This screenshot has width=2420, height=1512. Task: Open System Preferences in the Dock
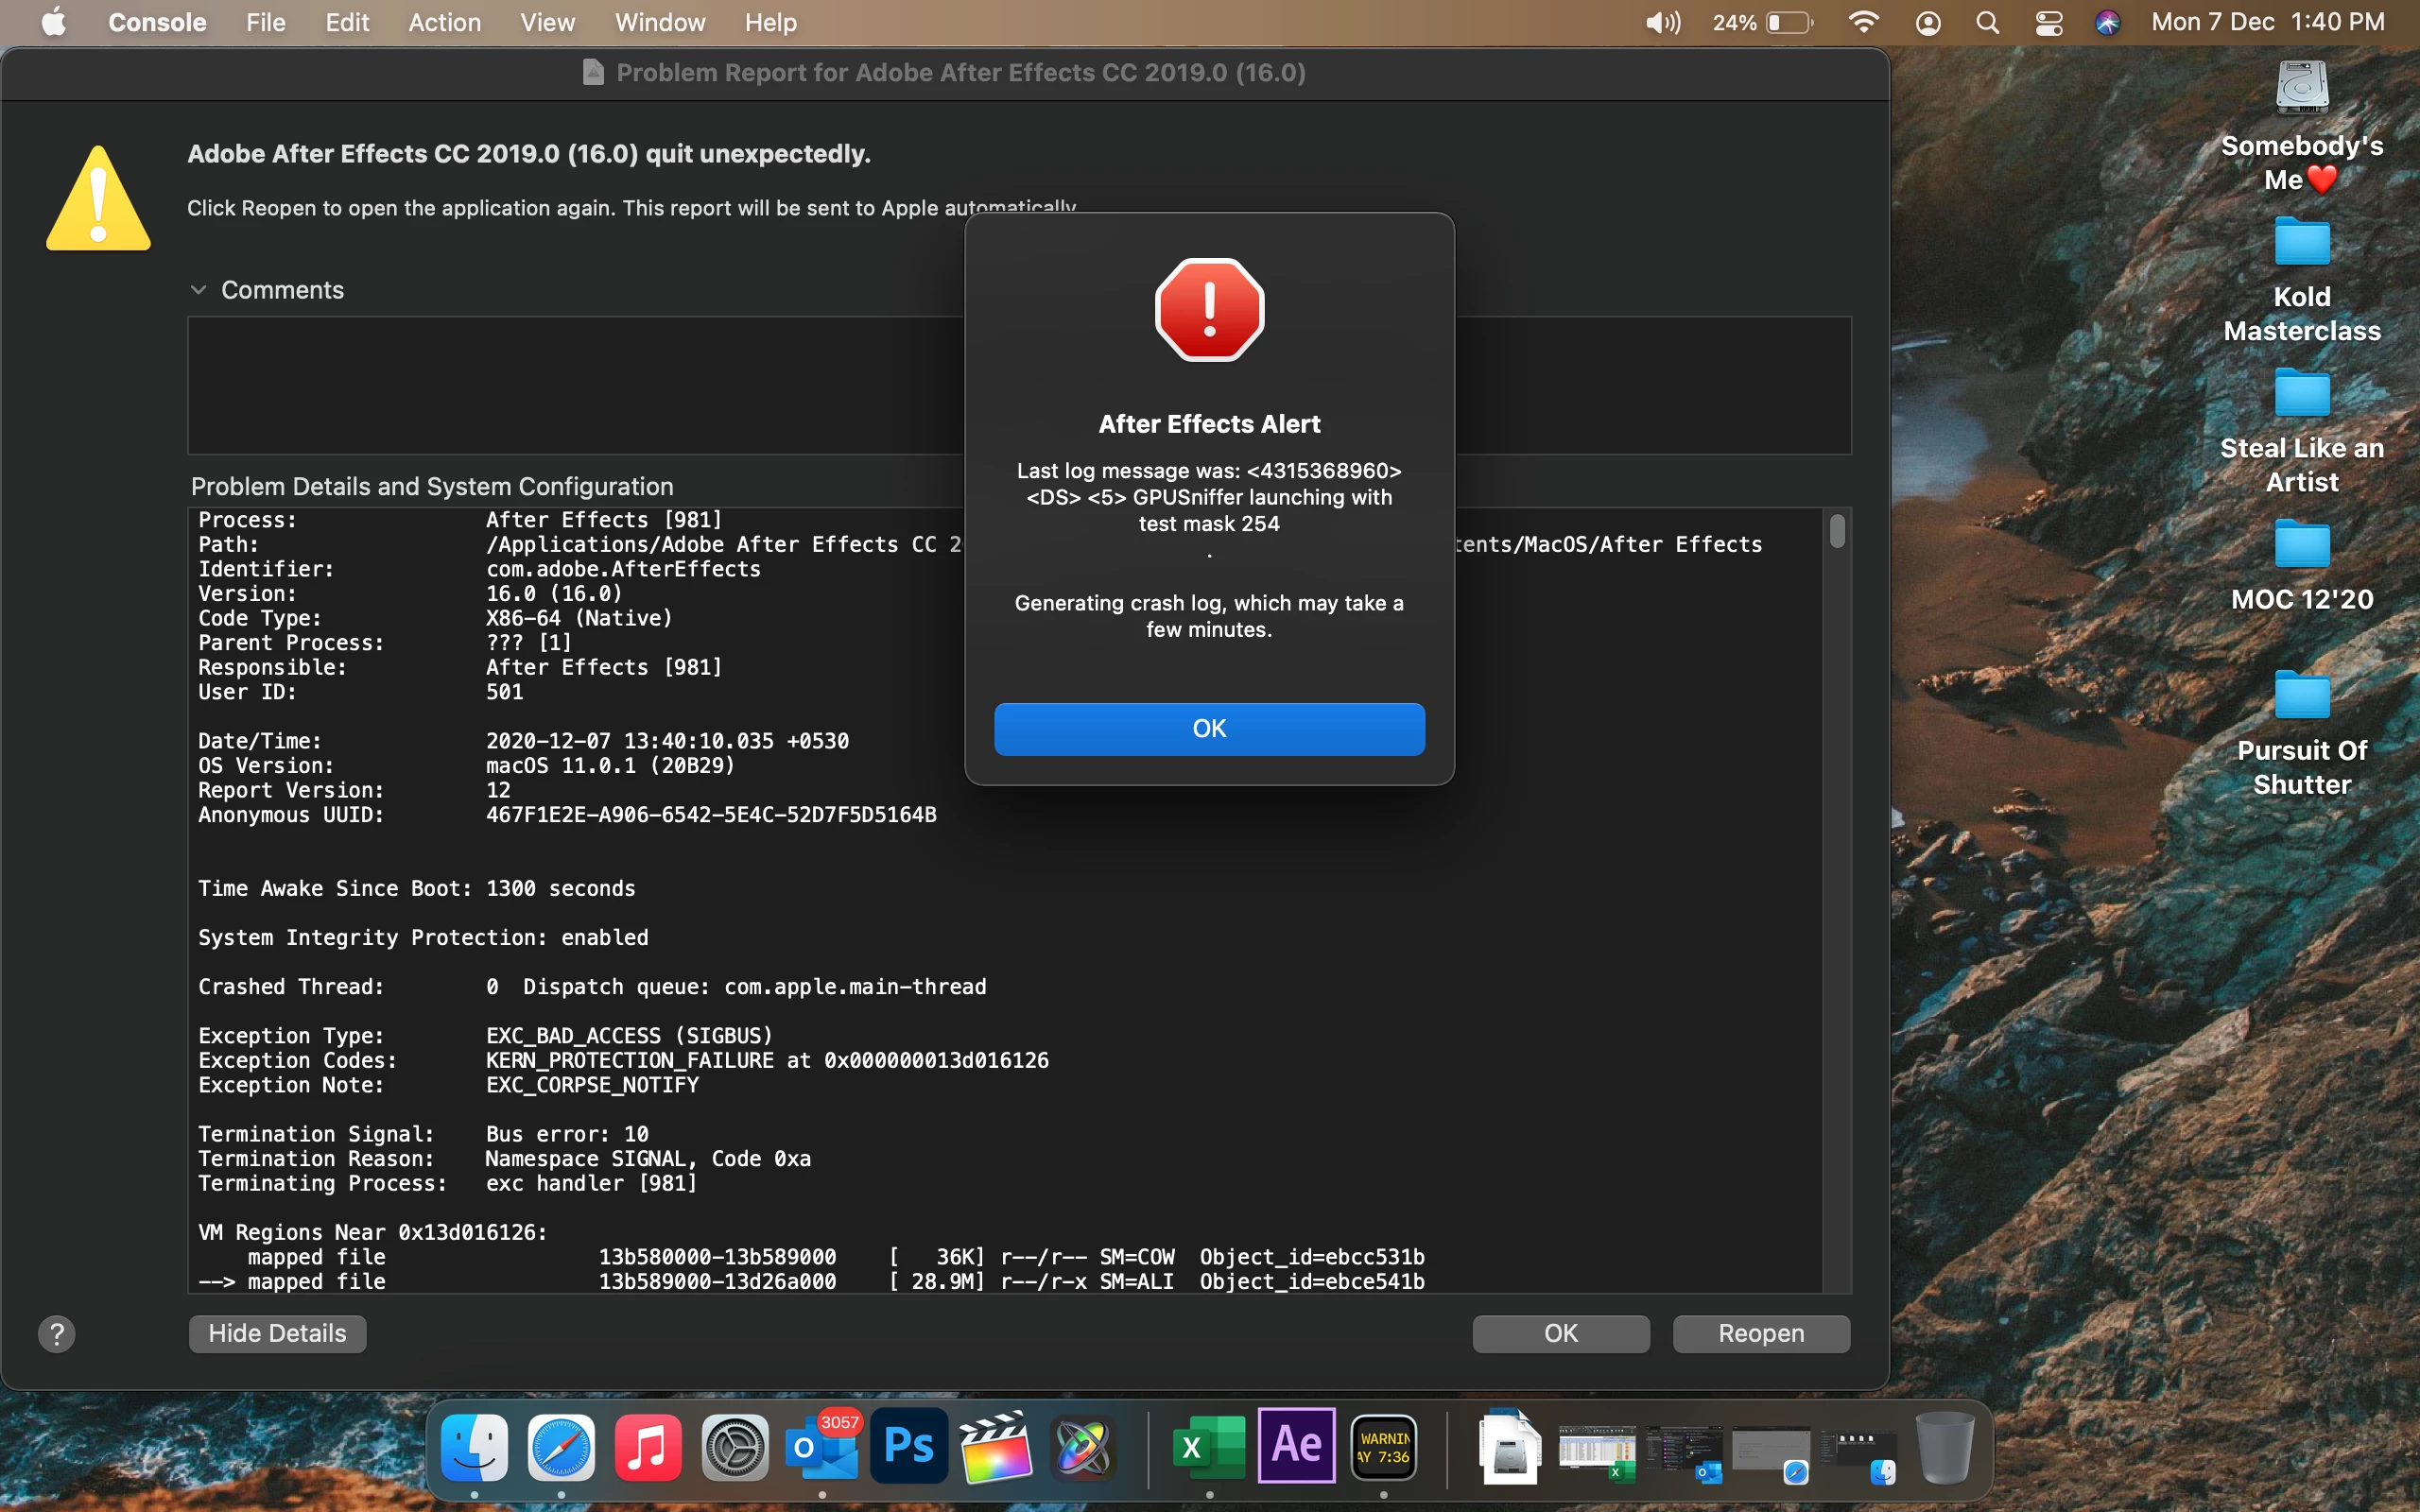(735, 1446)
